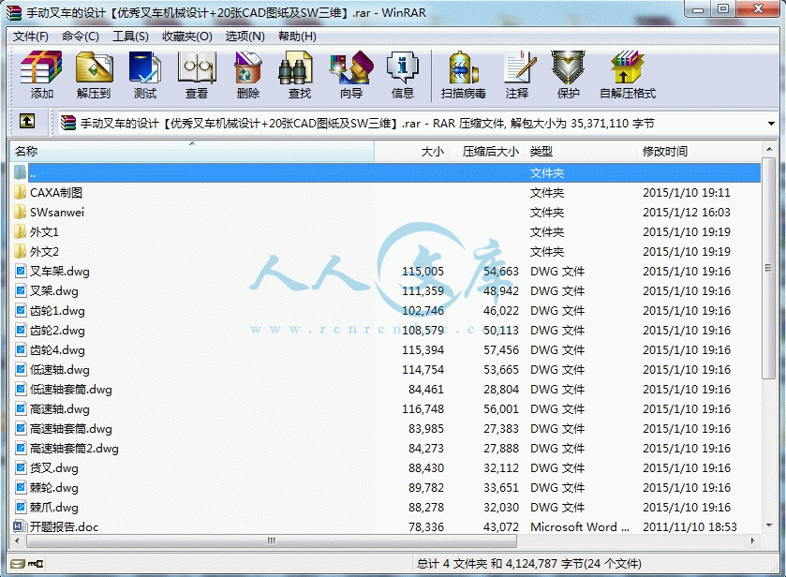Sort by 大小 column header
This screenshot has height=577, width=786.
click(411, 152)
